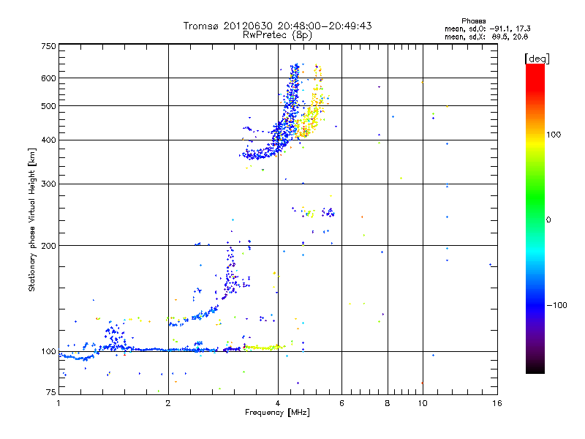Viewport: 585px width, 439px height.
Task: Click the black bottom of the phase colorbar
Action: (535, 369)
